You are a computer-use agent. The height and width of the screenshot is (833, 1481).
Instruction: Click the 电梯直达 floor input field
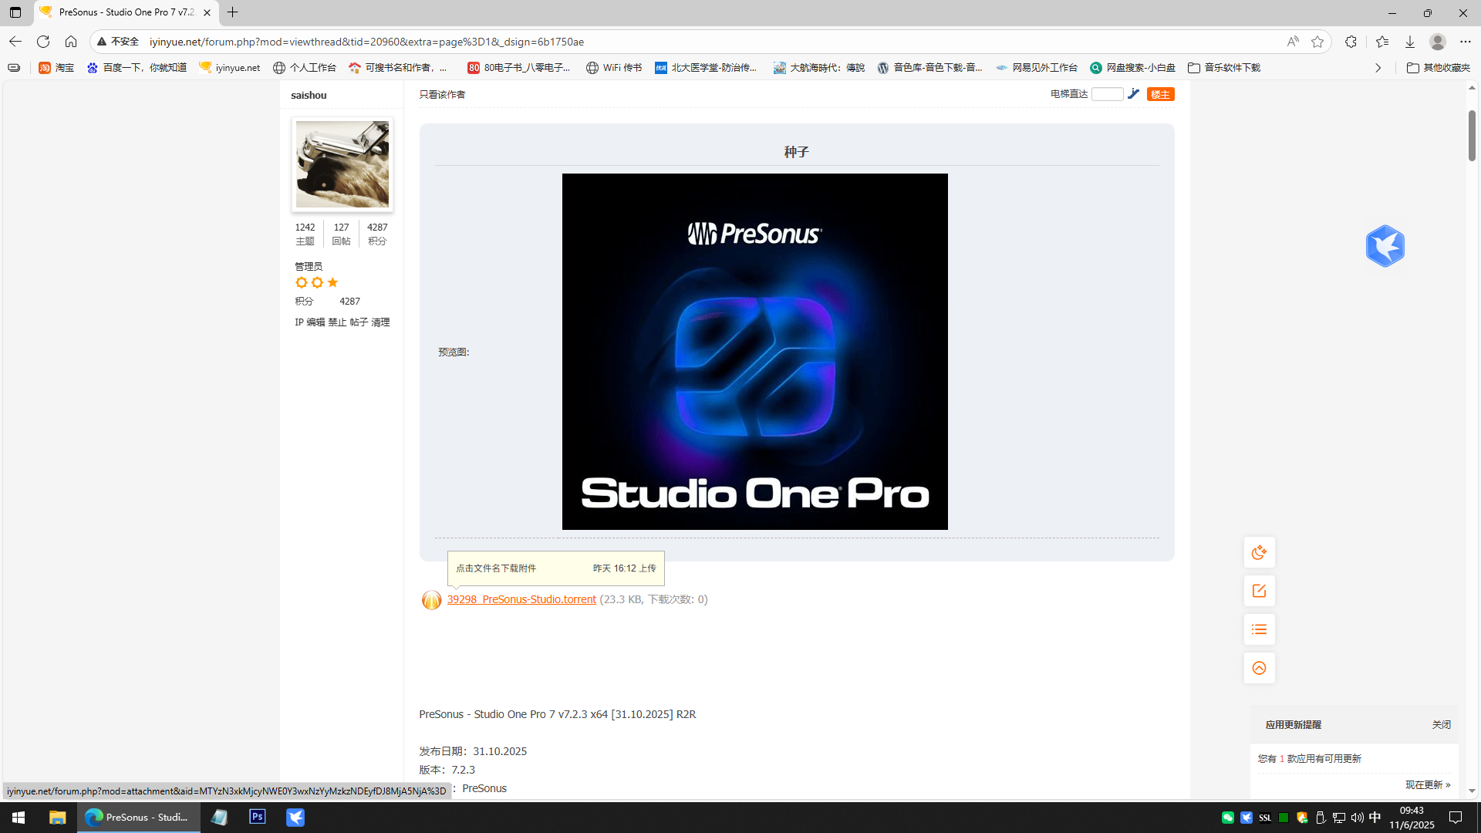(1107, 94)
